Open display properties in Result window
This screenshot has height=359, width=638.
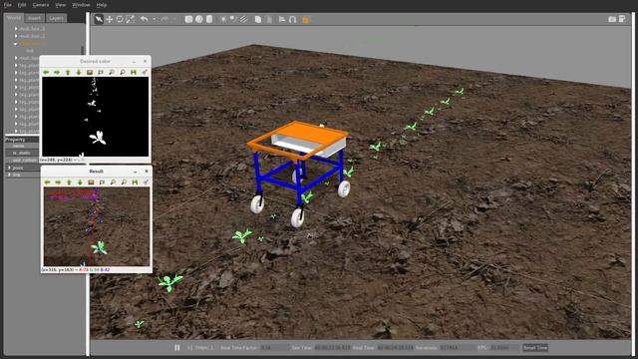[x=146, y=181]
